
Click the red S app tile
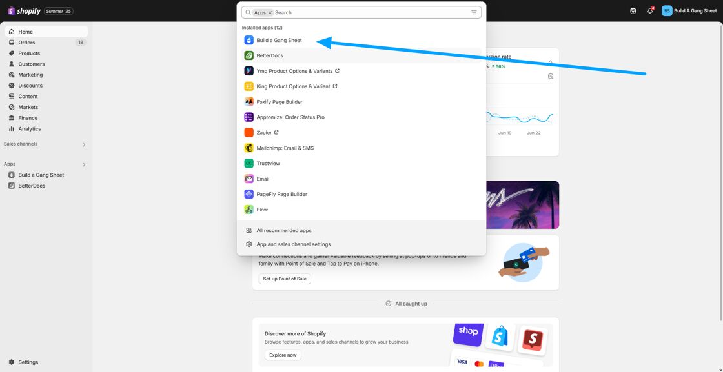[x=533, y=340]
